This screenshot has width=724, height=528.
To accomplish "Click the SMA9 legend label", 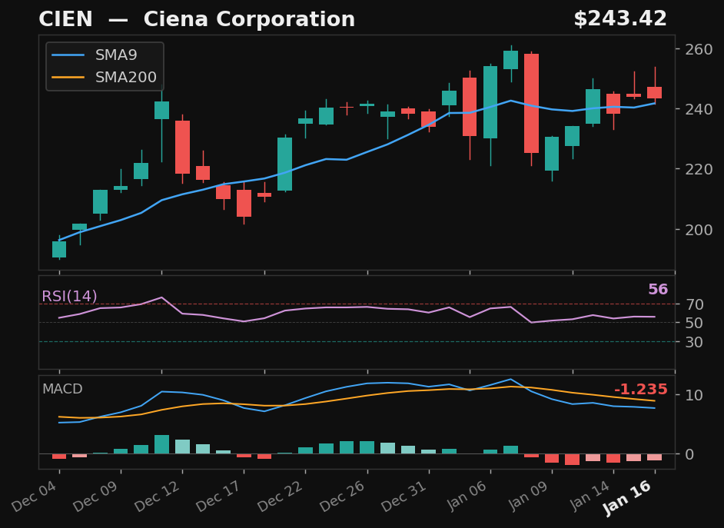I will [116, 55].
